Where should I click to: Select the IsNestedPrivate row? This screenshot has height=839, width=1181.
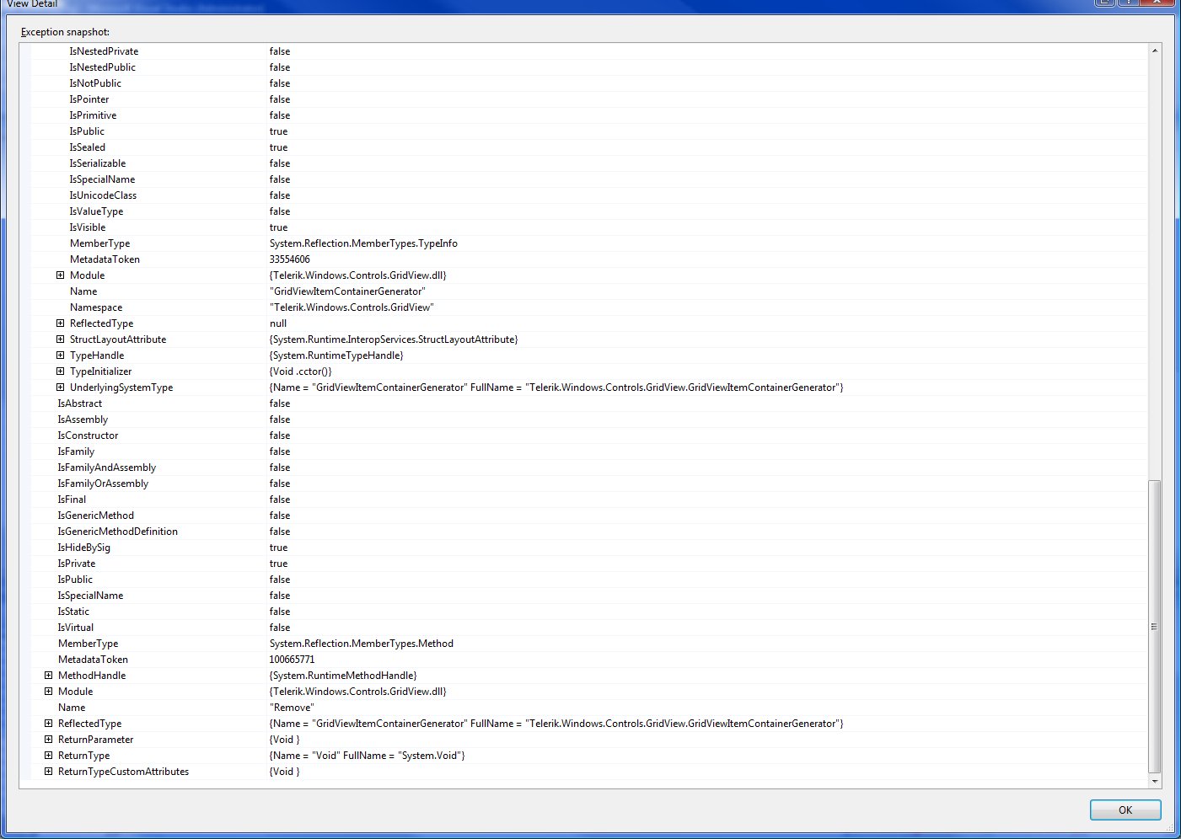click(588, 51)
